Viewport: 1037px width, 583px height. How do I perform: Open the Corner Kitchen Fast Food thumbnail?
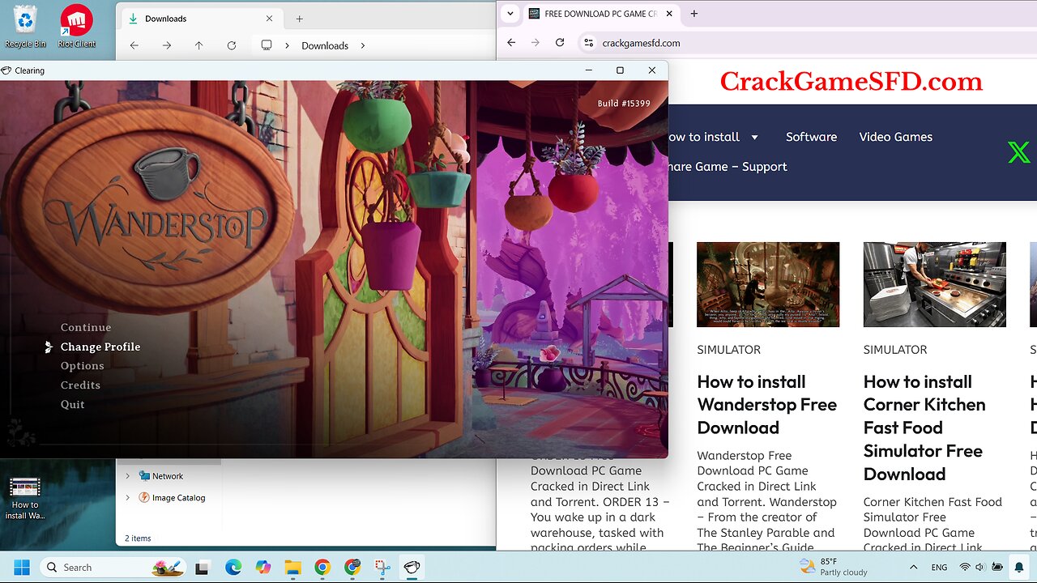click(935, 284)
